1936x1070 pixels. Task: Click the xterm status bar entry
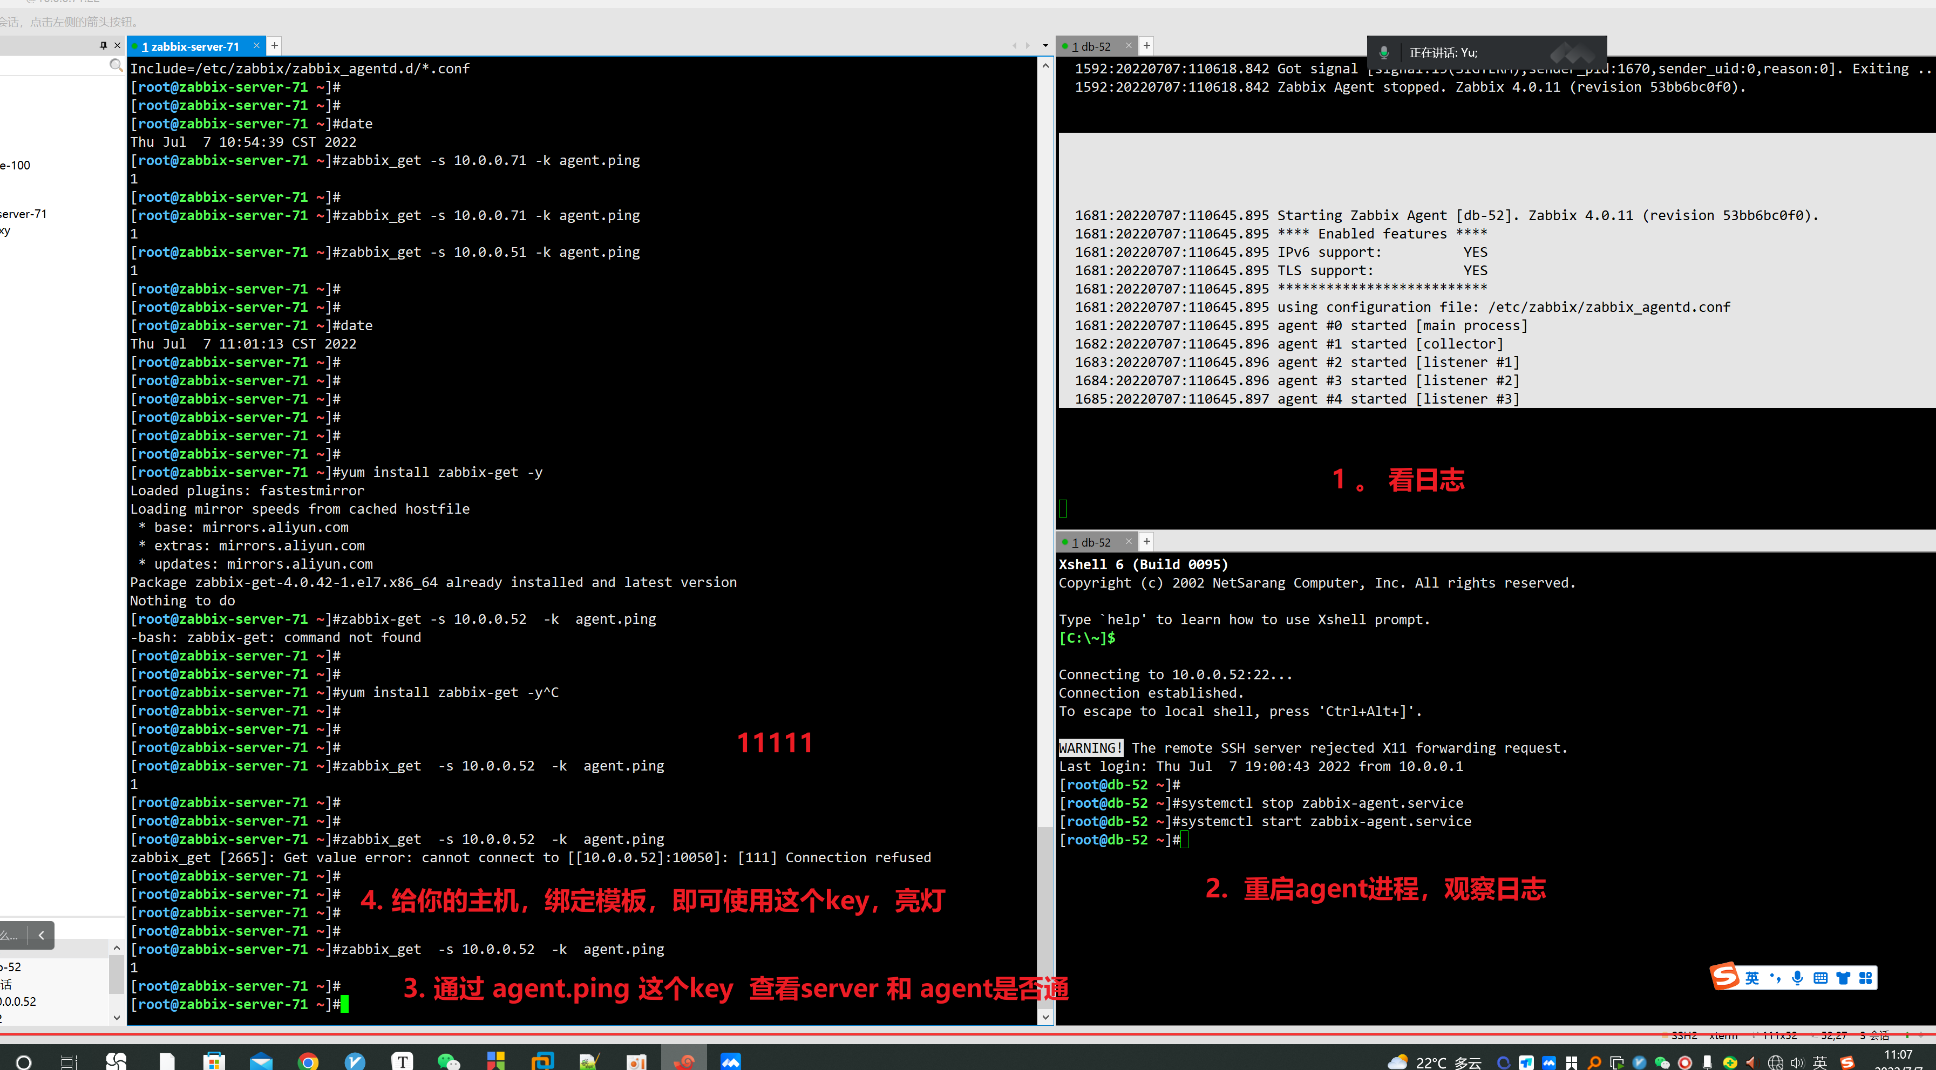1723,1036
